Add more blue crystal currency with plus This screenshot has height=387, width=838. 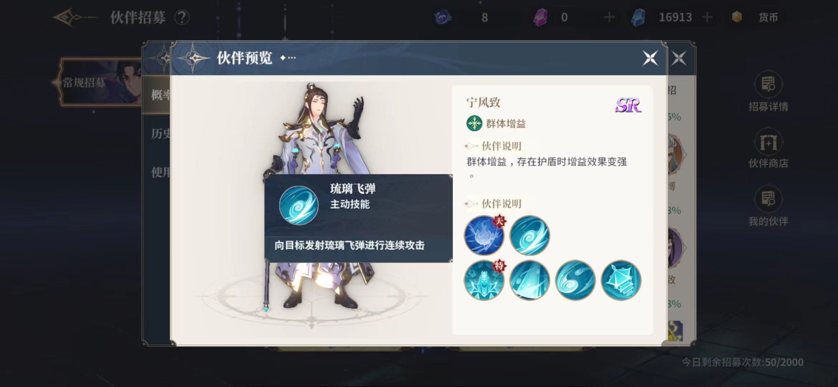click(707, 17)
